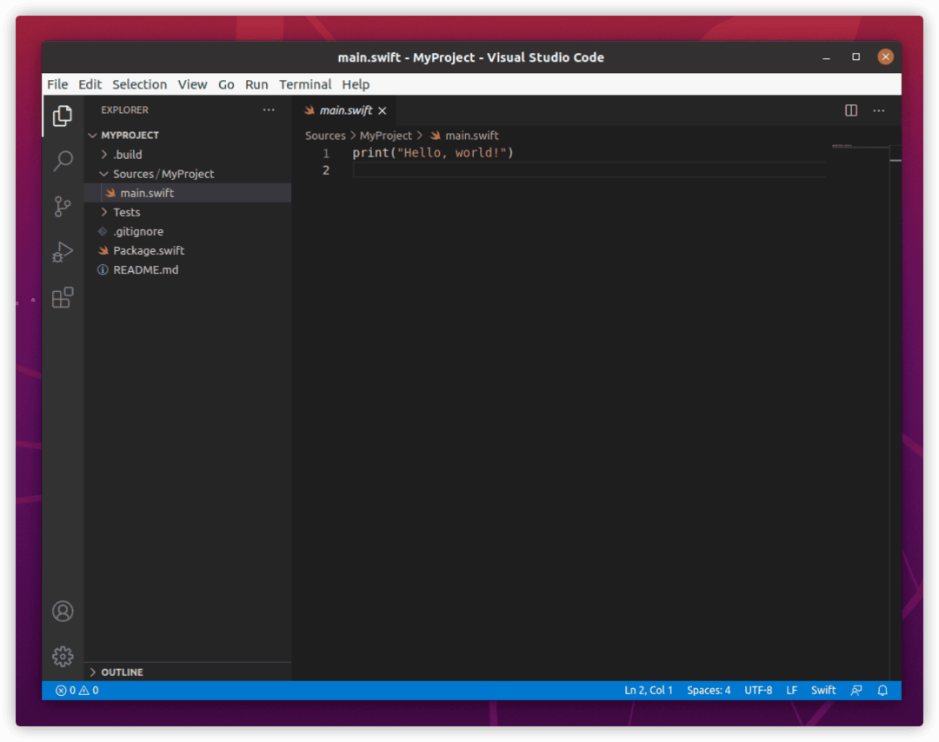Open the Extensions view
Image resolution: width=939 pixels, height=742 pixels.
tap(63, 298)
